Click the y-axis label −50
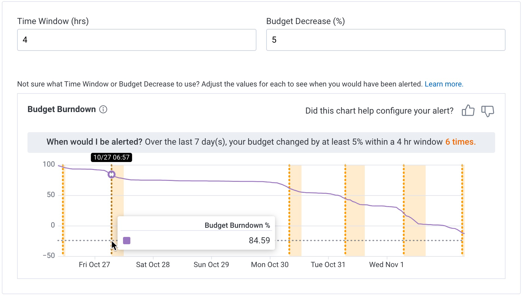 pyautogui.click(x=49, y=256)
